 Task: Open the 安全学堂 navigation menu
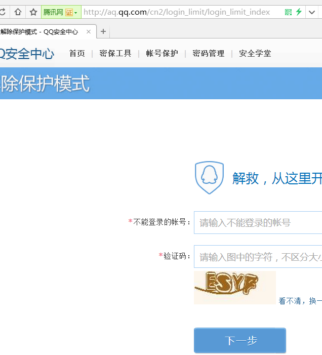click(255, 54)
